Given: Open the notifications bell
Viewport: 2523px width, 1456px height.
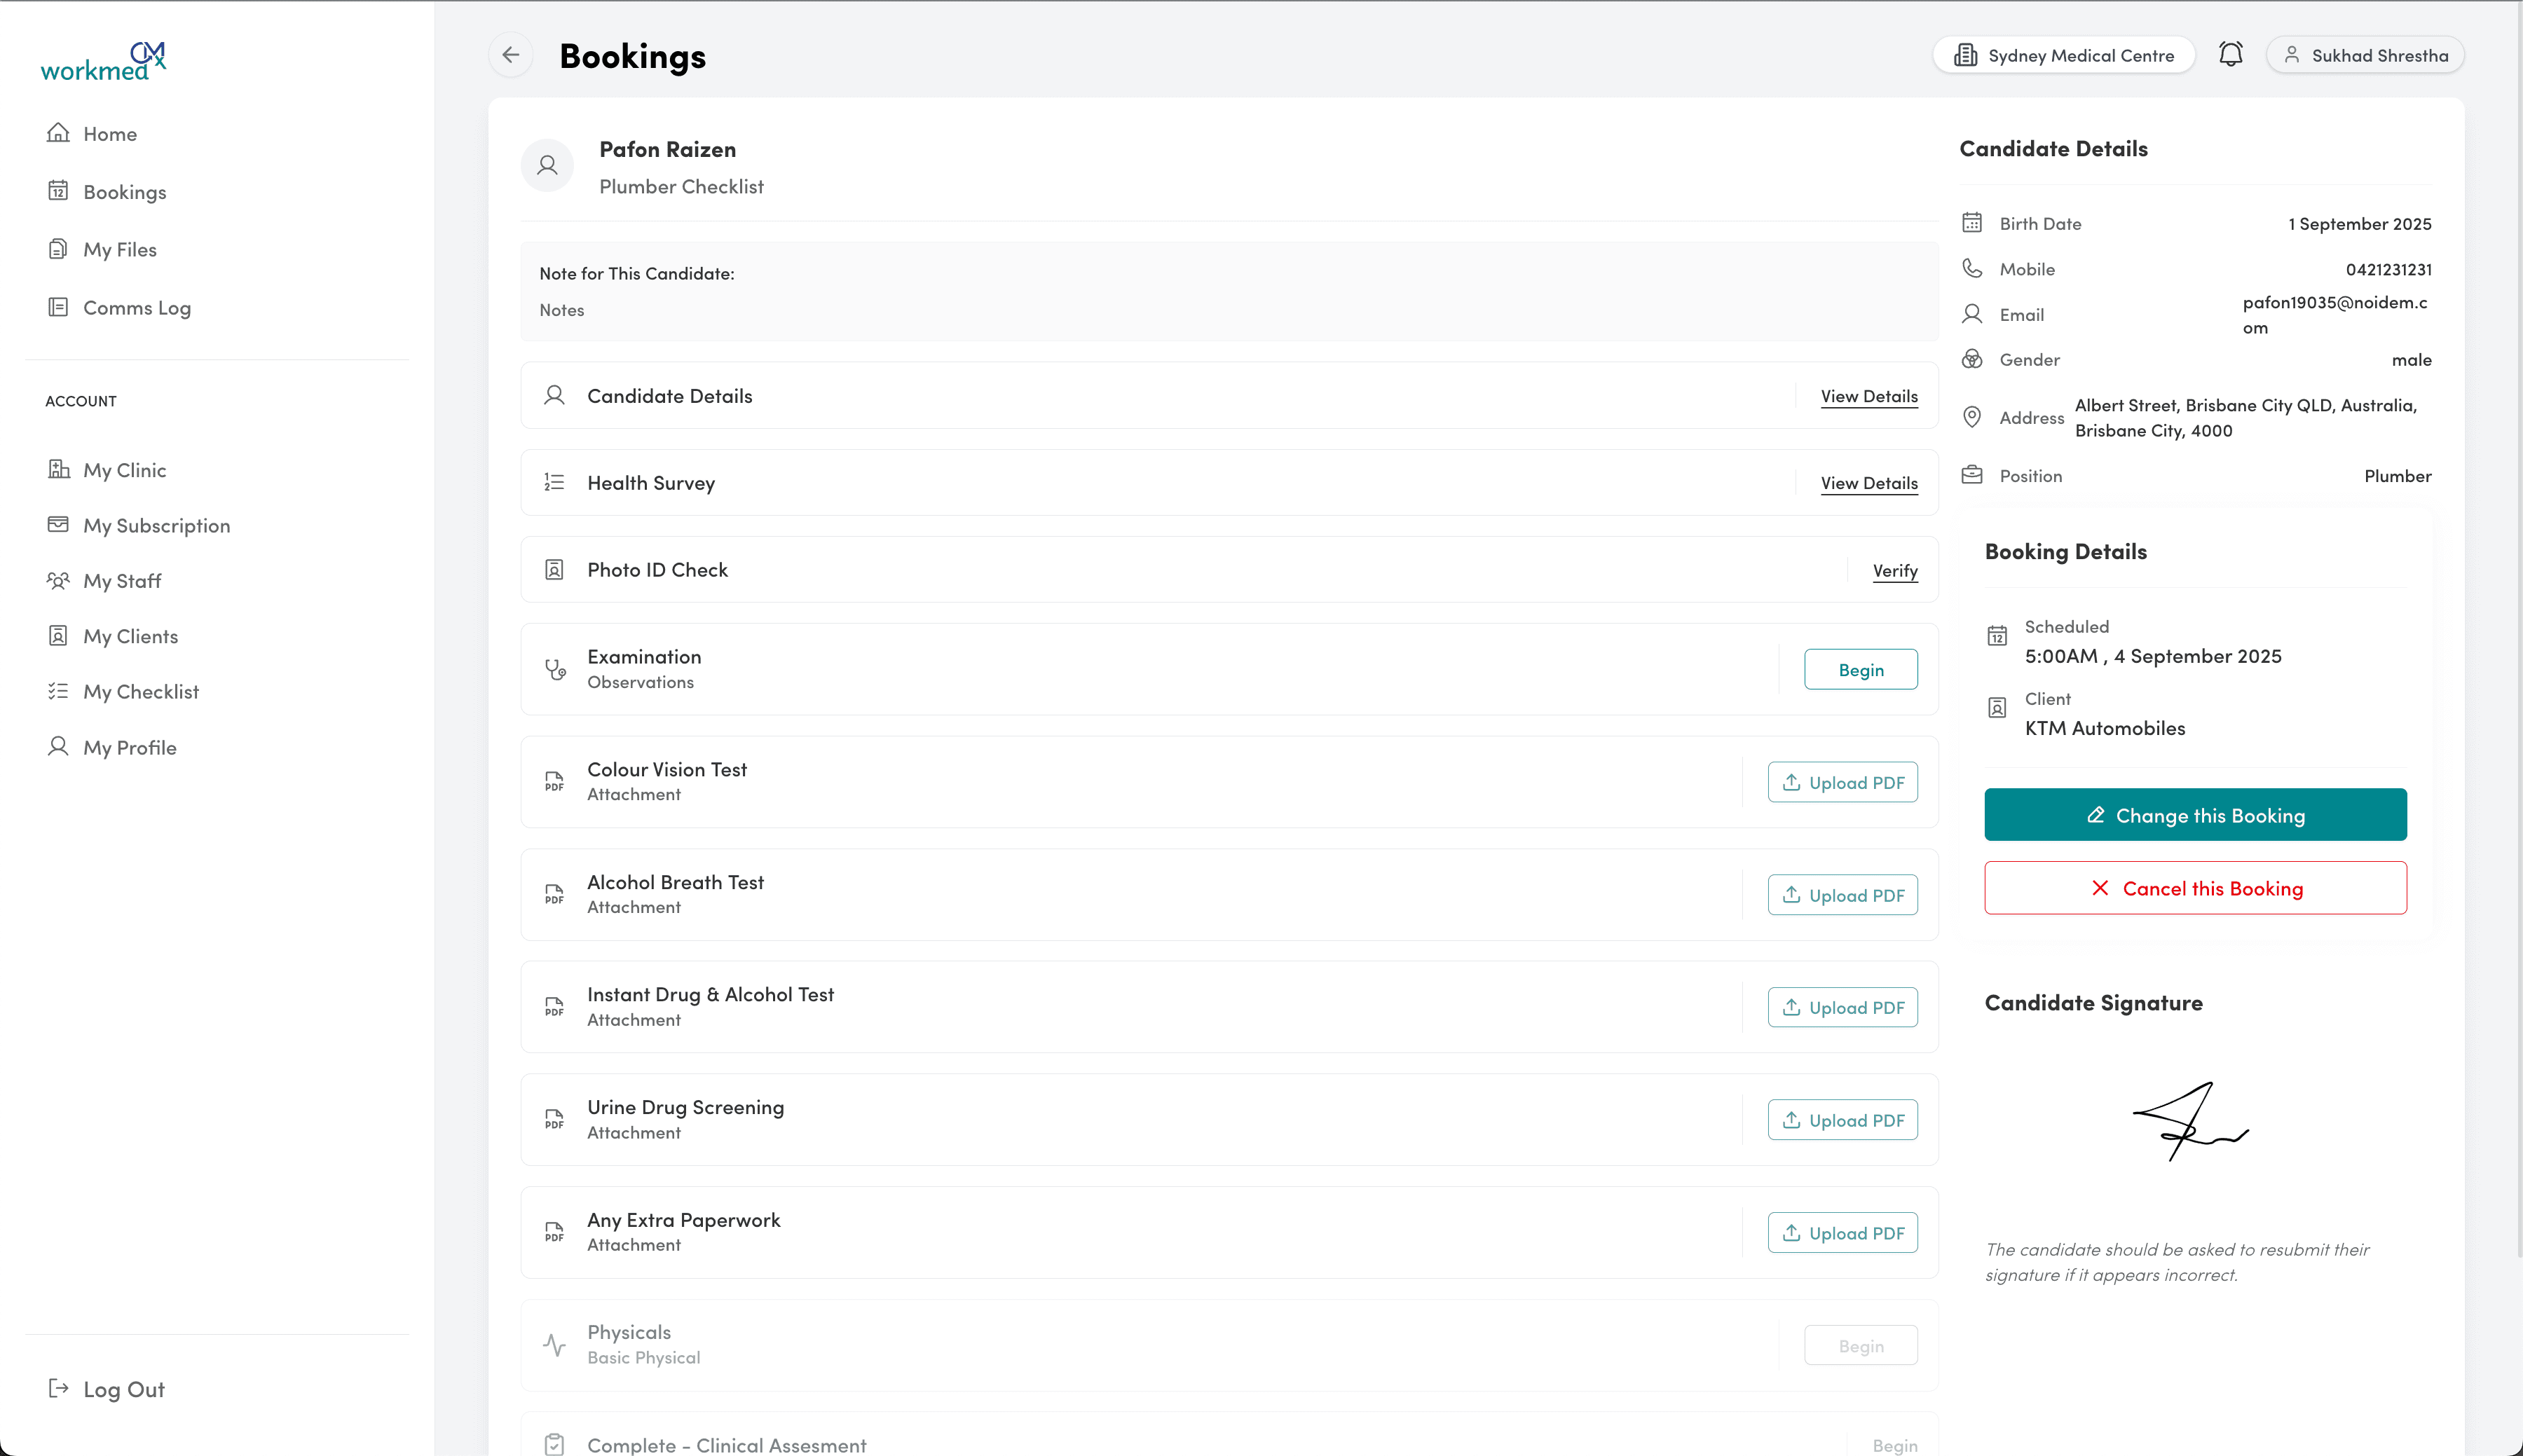Looking at the screenshot, I should point(2230,54).
